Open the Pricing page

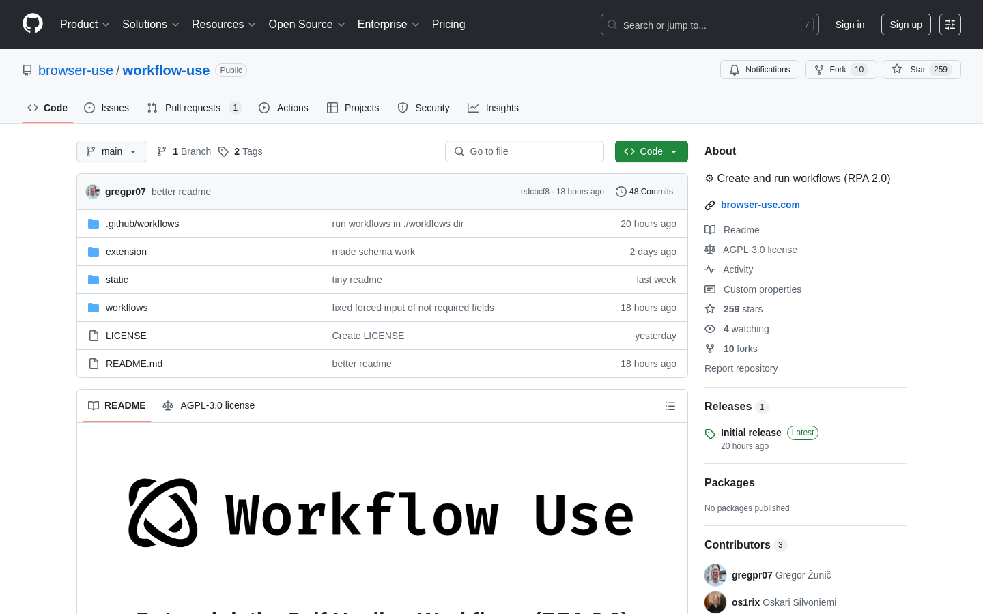(x=448, y=25)
